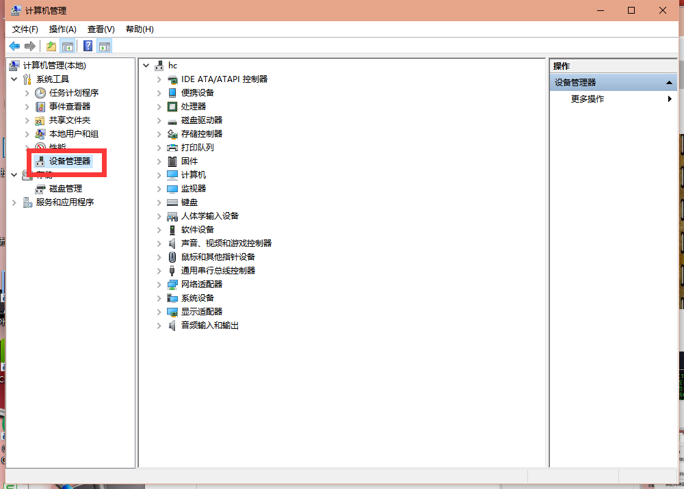
Task: Click the back navigation arrow
Action: (x=14, y=45)
